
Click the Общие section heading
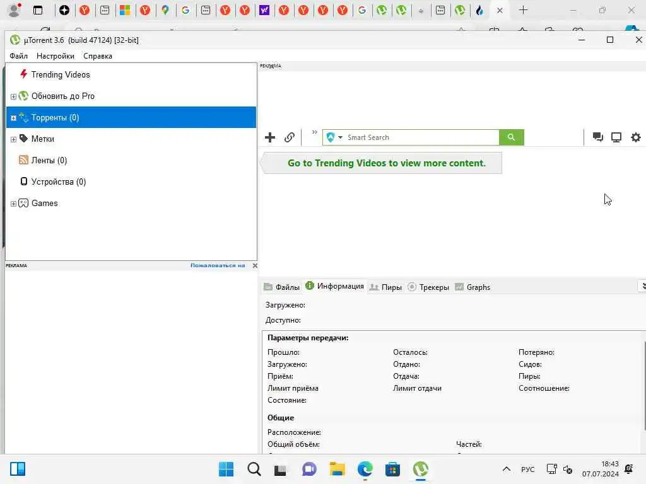click(x=281, y=418)
